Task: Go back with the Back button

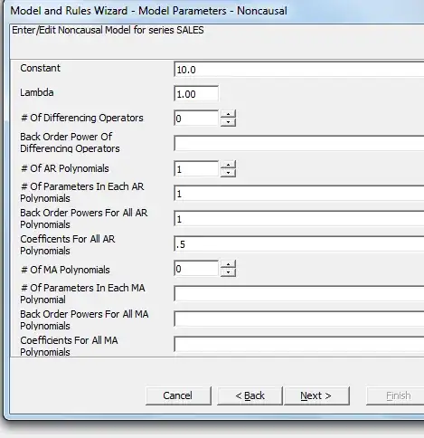Action: 250,395
